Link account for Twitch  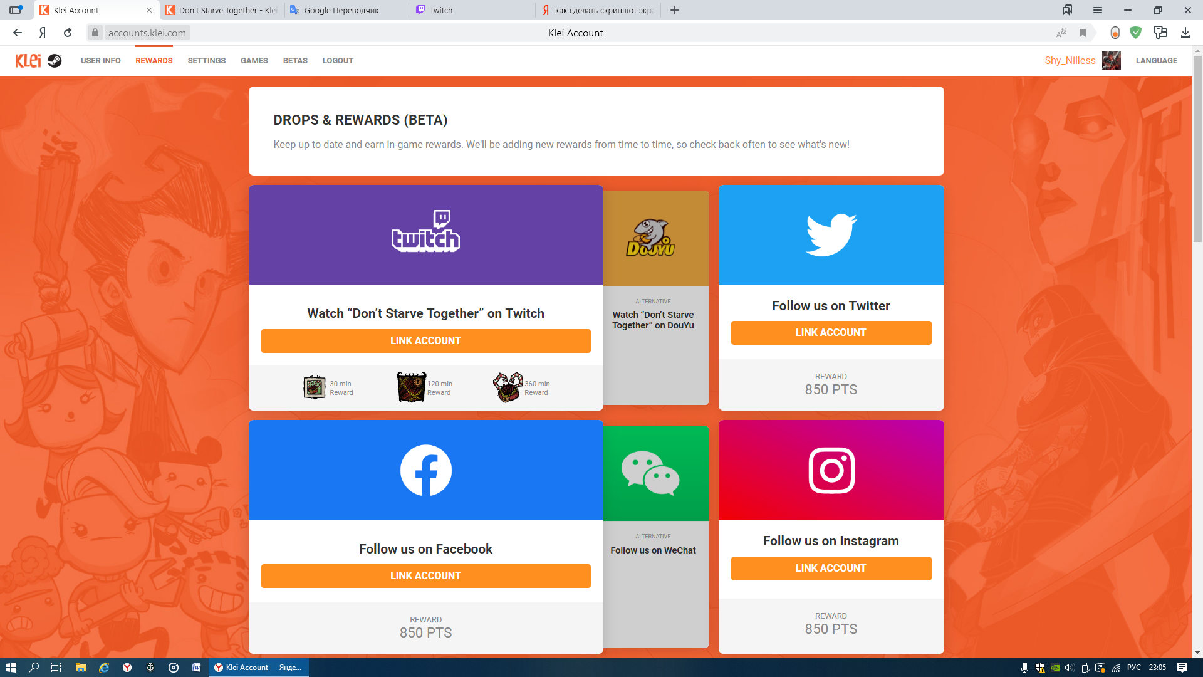tap(425, 340)
